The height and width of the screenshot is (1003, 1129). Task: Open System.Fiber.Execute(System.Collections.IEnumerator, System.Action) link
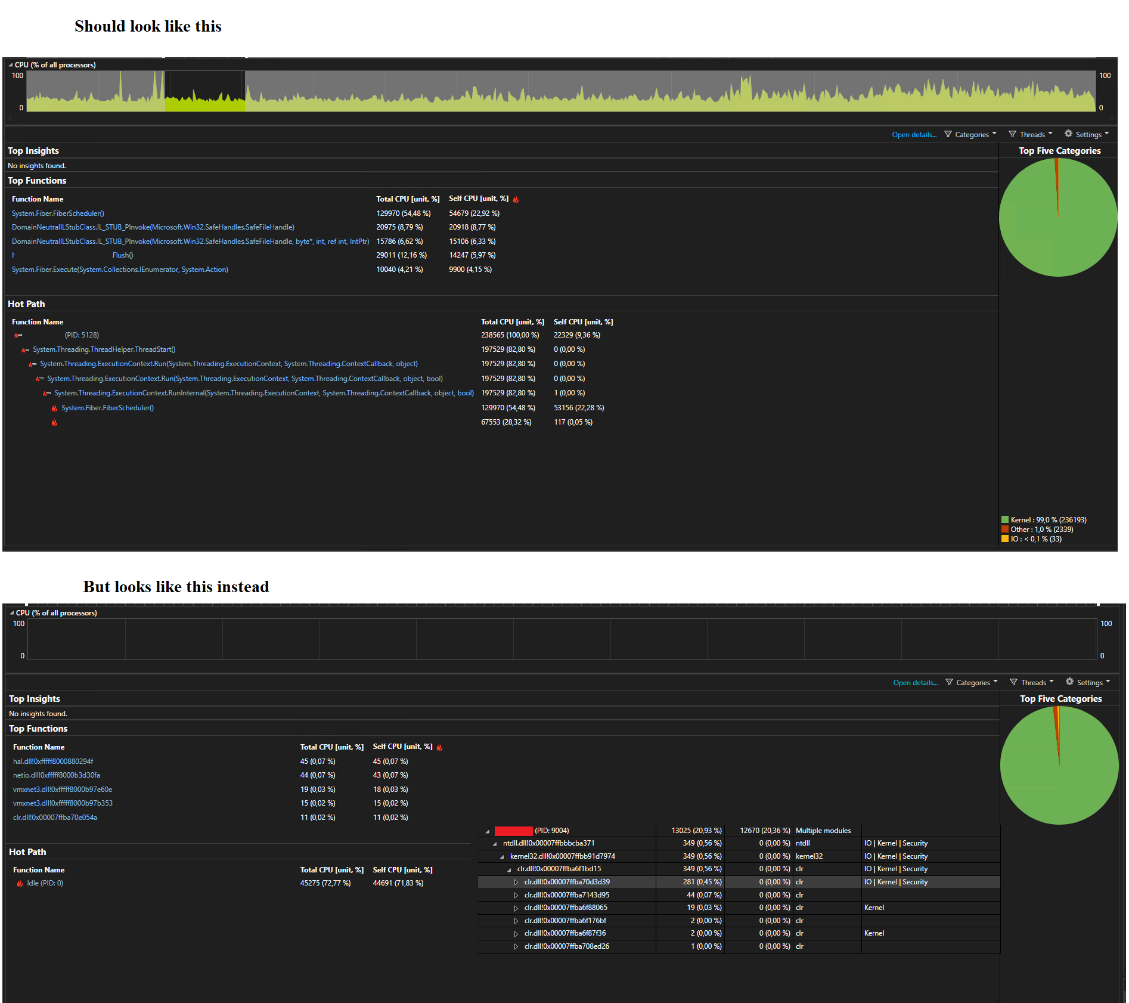tap(120, 270)
